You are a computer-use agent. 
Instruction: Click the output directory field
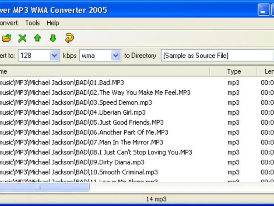pyautogui.click(x=217, y=56)
